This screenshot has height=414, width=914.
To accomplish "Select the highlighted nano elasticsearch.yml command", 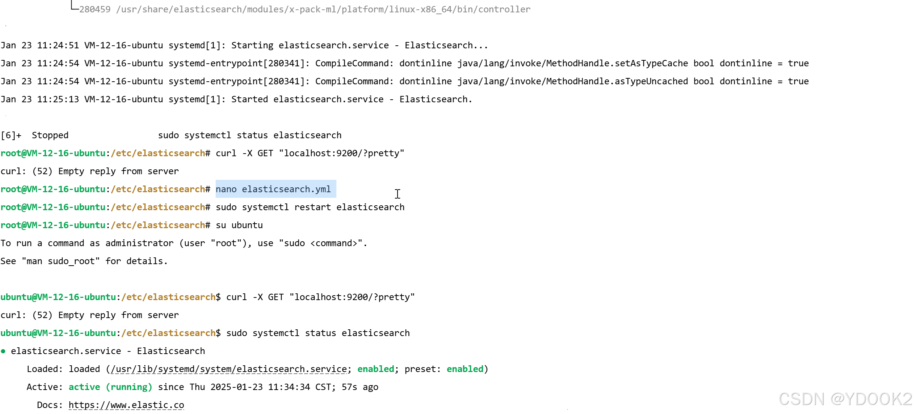I will tap(275, 189).
